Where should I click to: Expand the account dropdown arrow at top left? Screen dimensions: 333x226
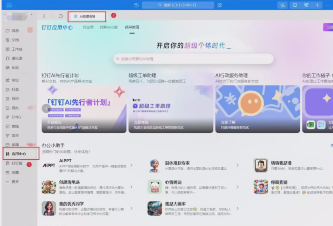(31, 15)
